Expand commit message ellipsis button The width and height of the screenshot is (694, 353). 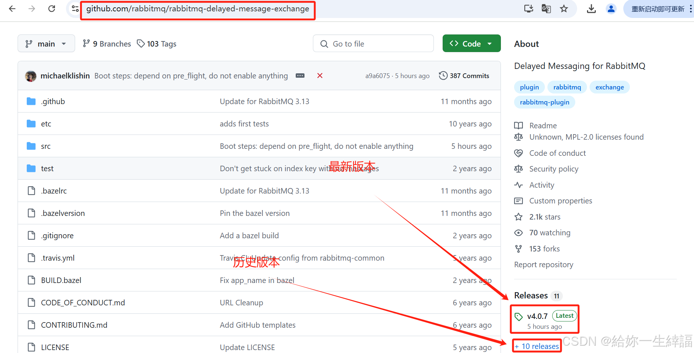tap(300, 76)
